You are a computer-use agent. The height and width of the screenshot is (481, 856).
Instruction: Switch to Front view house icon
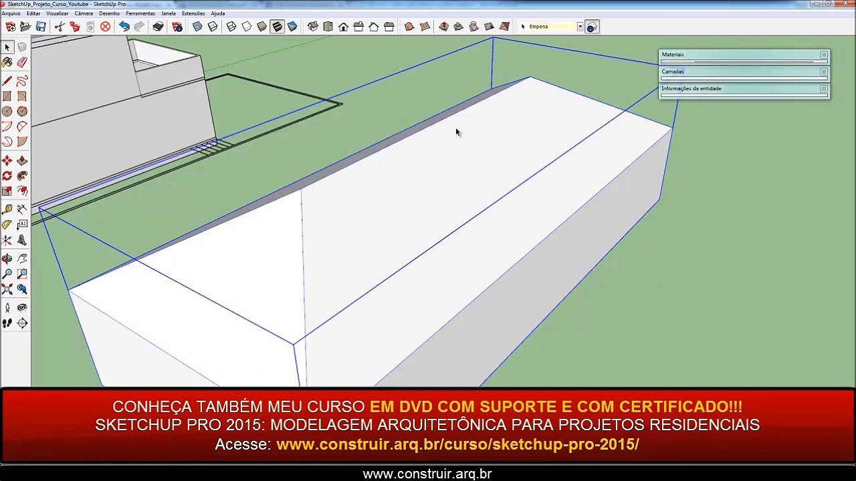[x=343, y=27]
